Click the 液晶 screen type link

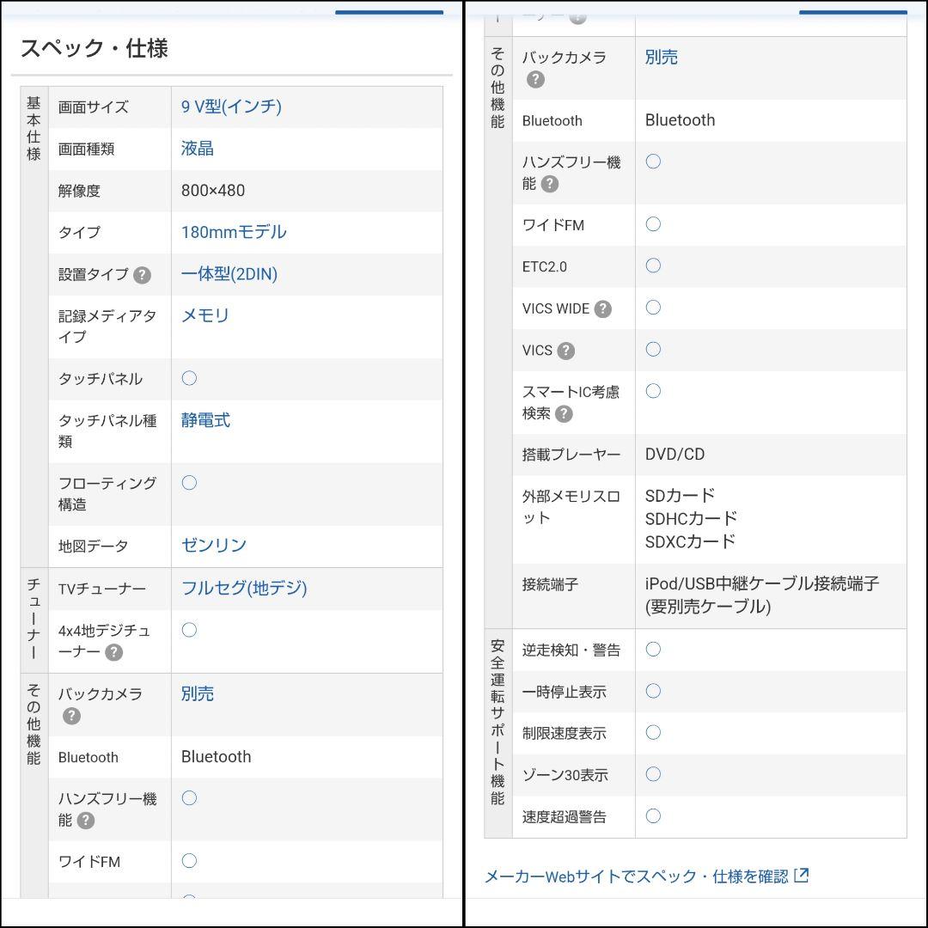click(x=197, y=148)
